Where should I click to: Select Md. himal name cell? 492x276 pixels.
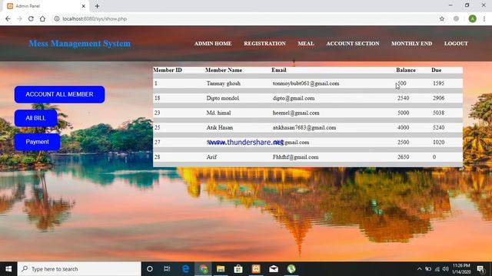point(218,113)
